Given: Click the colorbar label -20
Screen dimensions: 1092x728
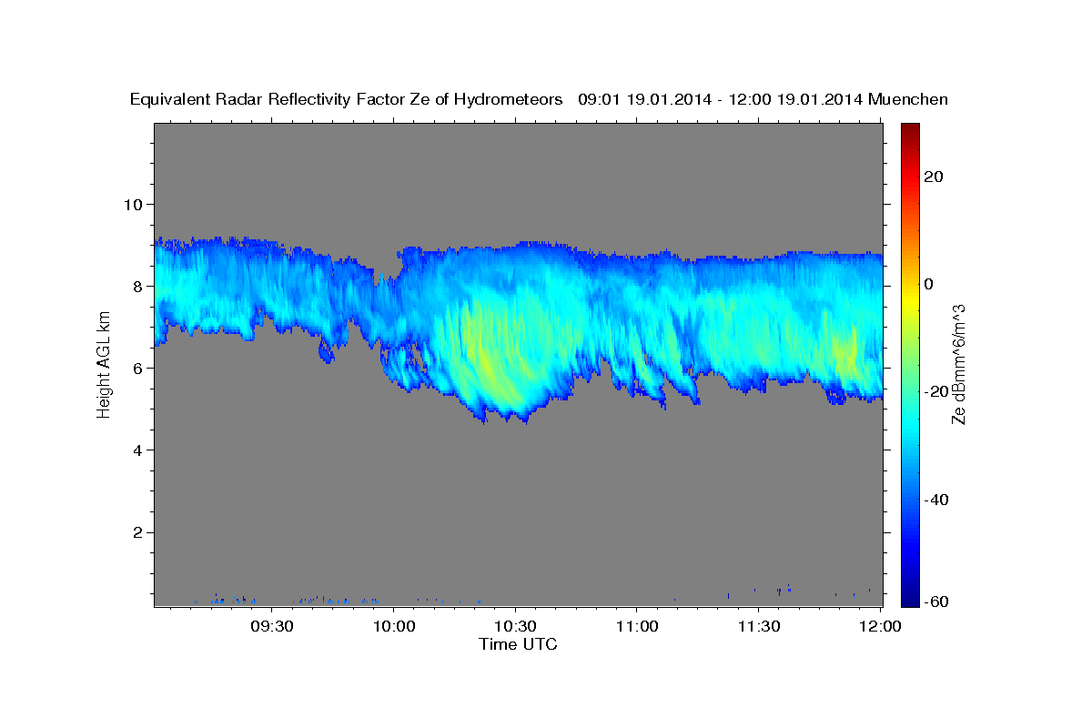Looking at the screenshot, I should click(937, 391).
